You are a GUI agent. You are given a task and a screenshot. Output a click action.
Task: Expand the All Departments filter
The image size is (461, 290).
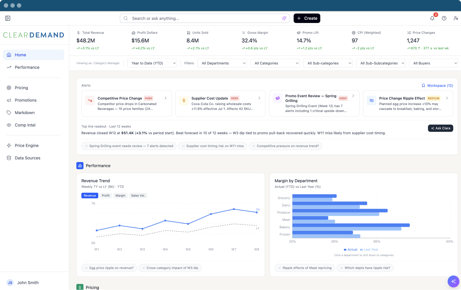(222, 63)
